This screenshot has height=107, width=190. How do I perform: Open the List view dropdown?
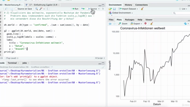coord(183,9)
